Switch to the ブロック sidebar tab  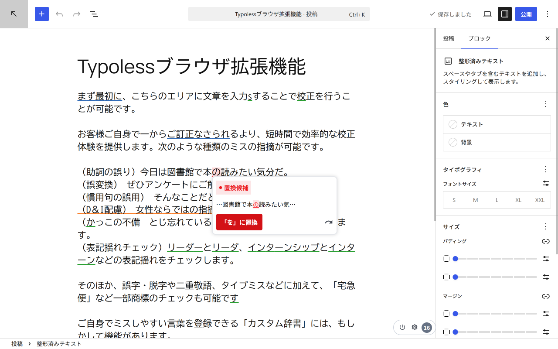pos(480,38)
